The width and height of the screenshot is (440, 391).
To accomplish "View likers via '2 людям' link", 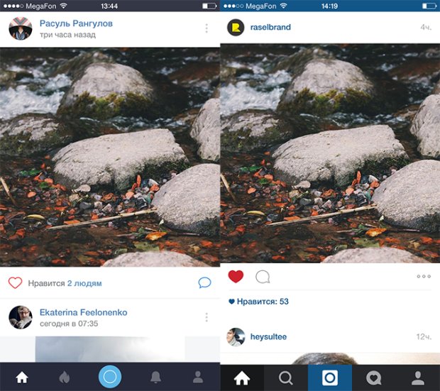I will click(84, 283).
